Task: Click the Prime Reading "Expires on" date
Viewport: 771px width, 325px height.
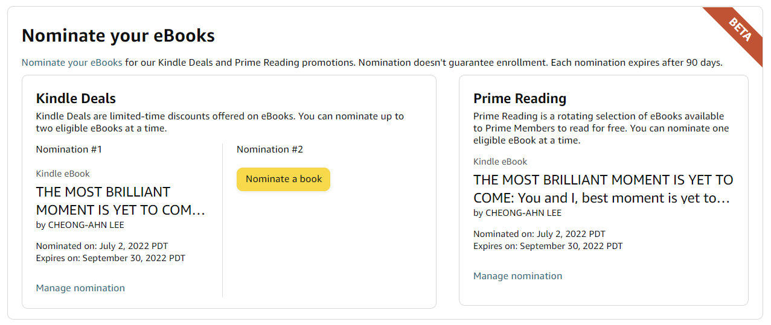Action: point(548,246)
